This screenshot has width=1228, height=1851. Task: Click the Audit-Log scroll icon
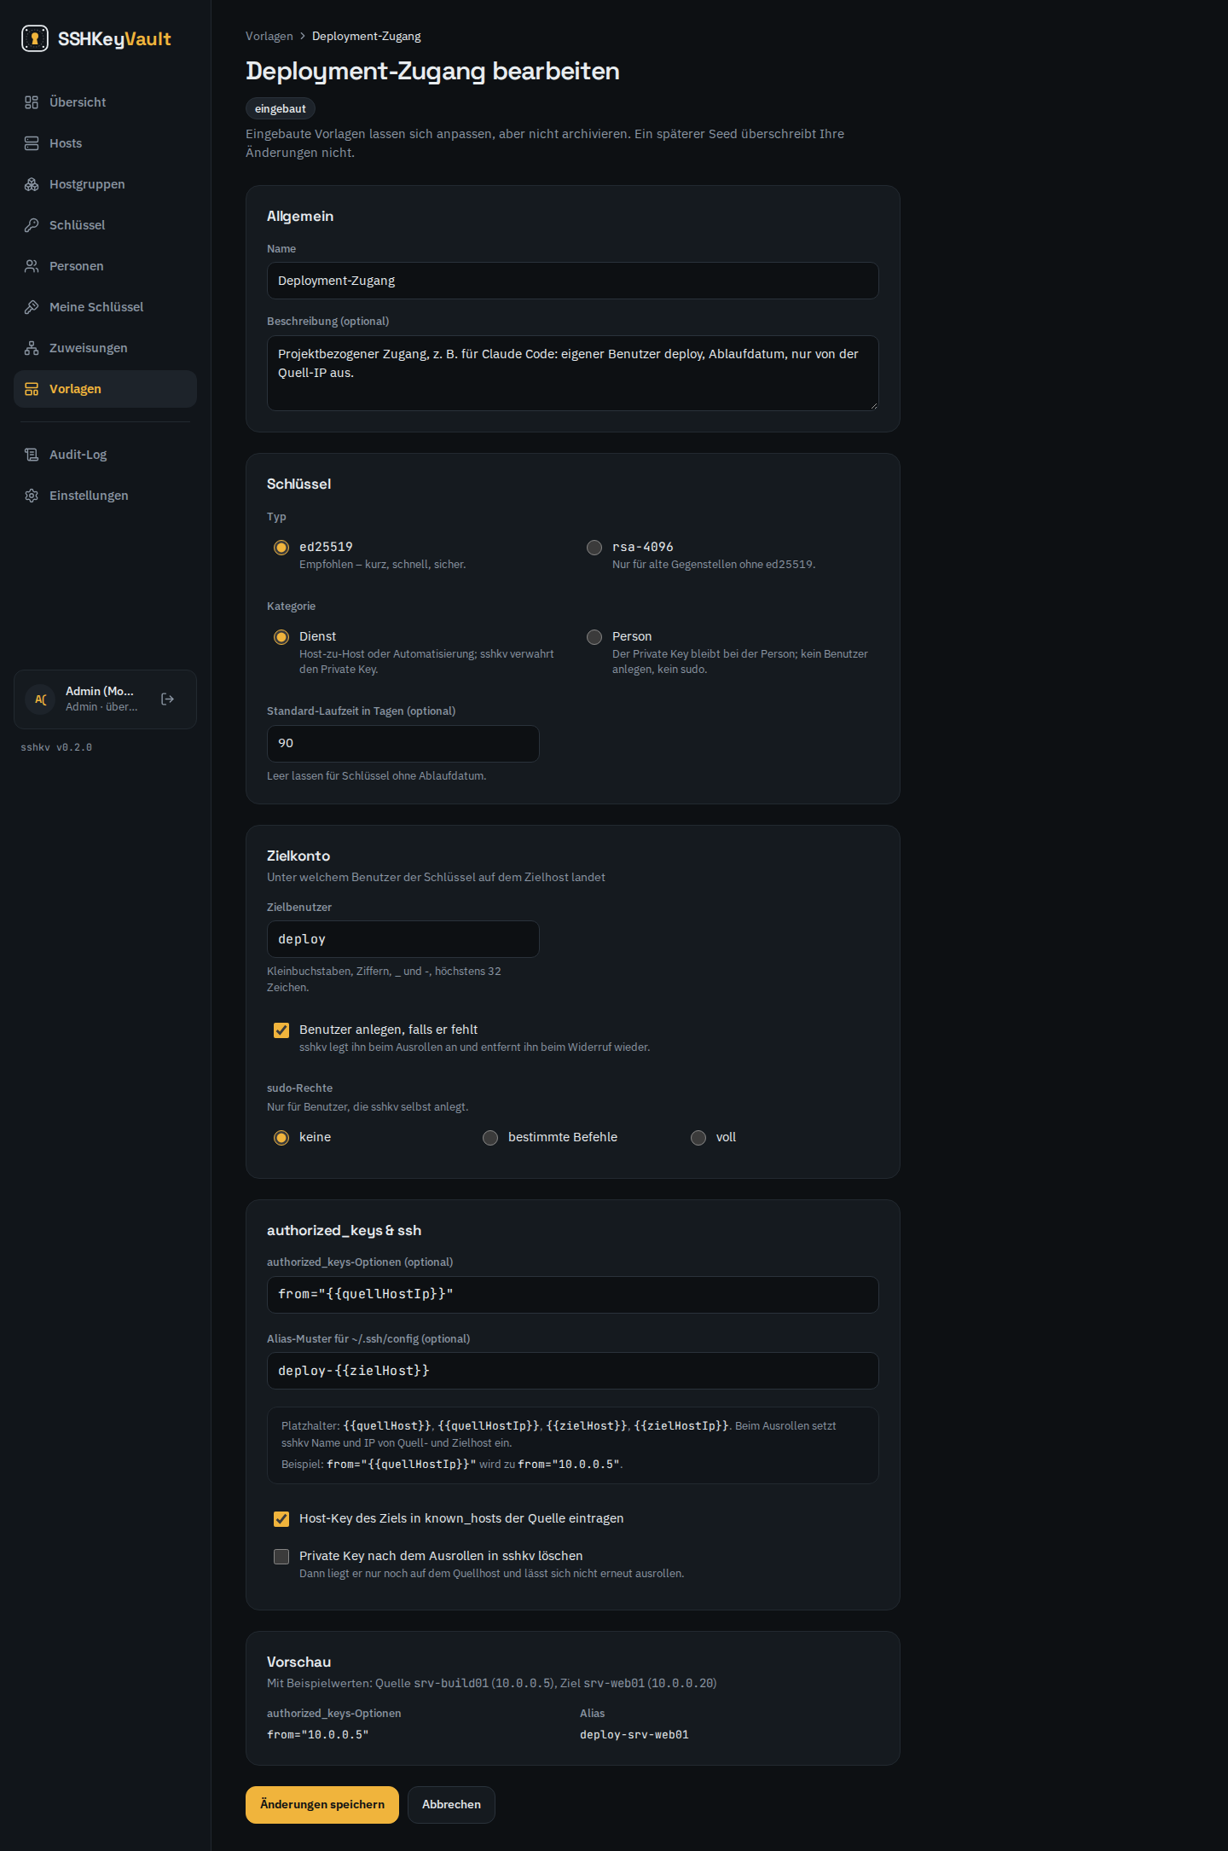click(32, 455)
